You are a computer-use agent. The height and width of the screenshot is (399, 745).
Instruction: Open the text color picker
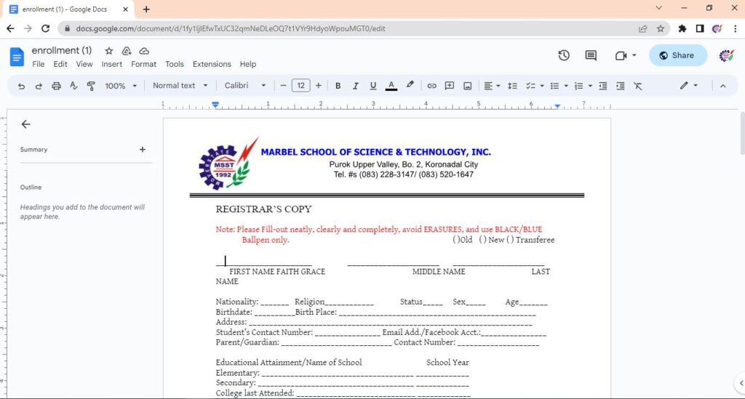391,86
